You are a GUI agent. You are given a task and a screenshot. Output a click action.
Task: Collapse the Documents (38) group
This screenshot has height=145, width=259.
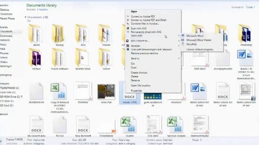tap(25, 17)
